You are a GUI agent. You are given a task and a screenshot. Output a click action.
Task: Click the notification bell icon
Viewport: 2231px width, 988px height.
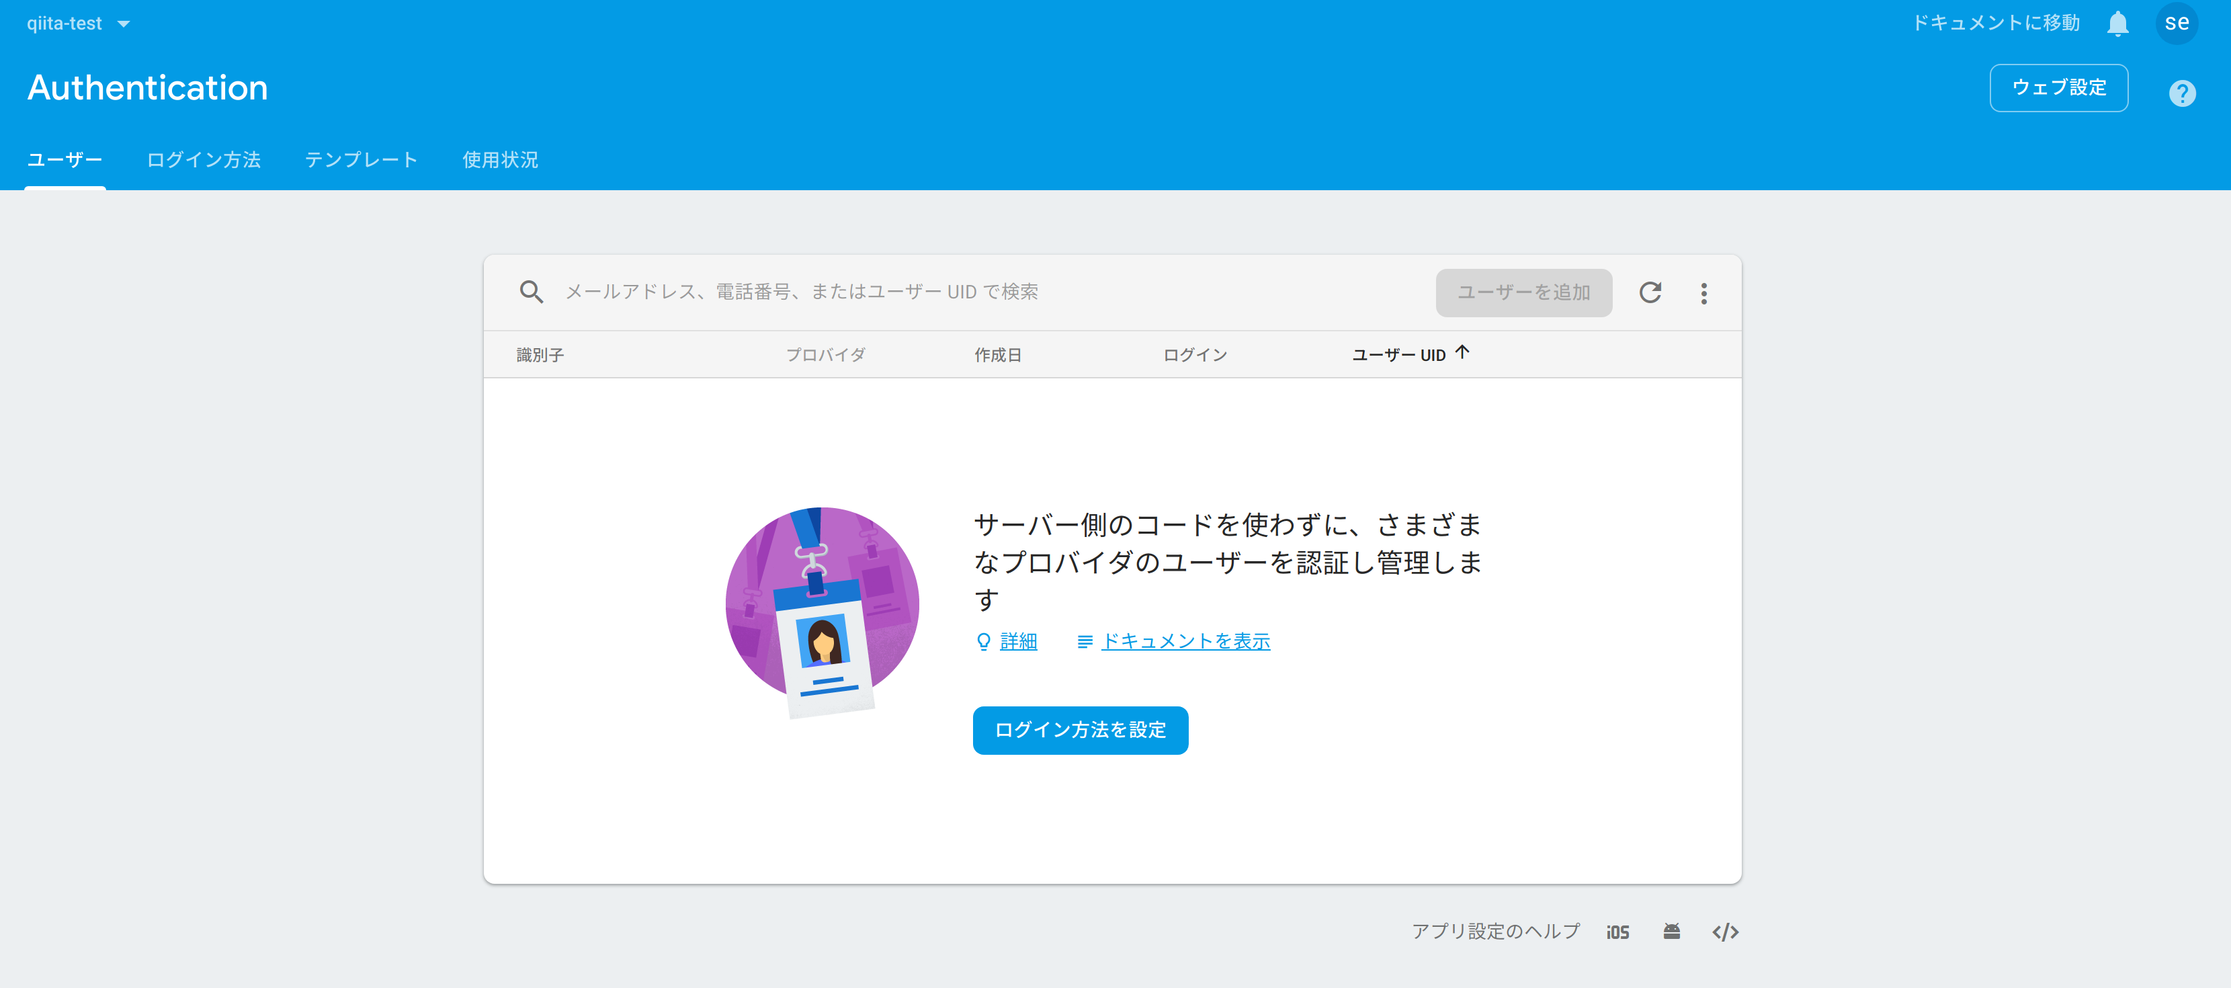(x=2117, y=22)
